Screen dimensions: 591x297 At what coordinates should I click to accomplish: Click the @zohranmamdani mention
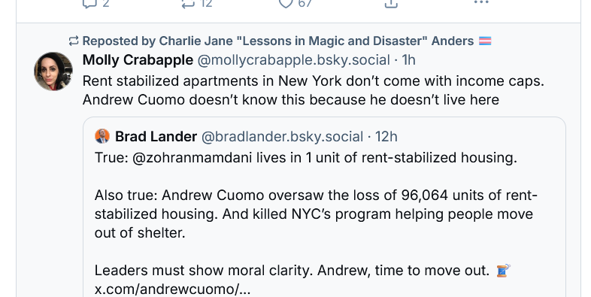tap(192, 158)
